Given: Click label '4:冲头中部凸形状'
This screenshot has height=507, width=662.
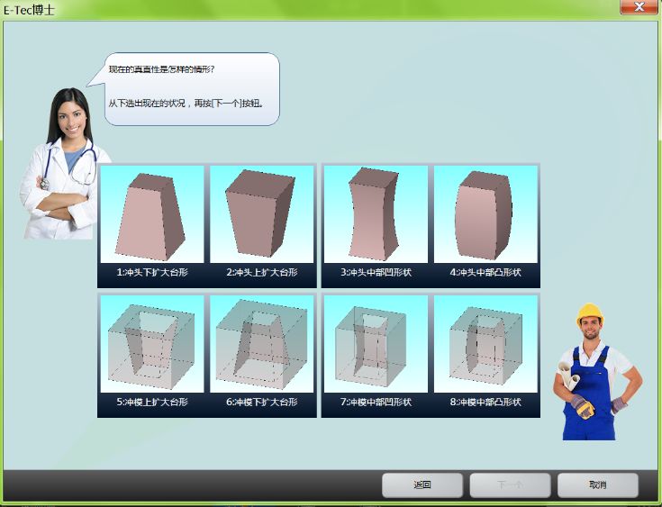Looking at the screenshot, I should pos(485,272).
